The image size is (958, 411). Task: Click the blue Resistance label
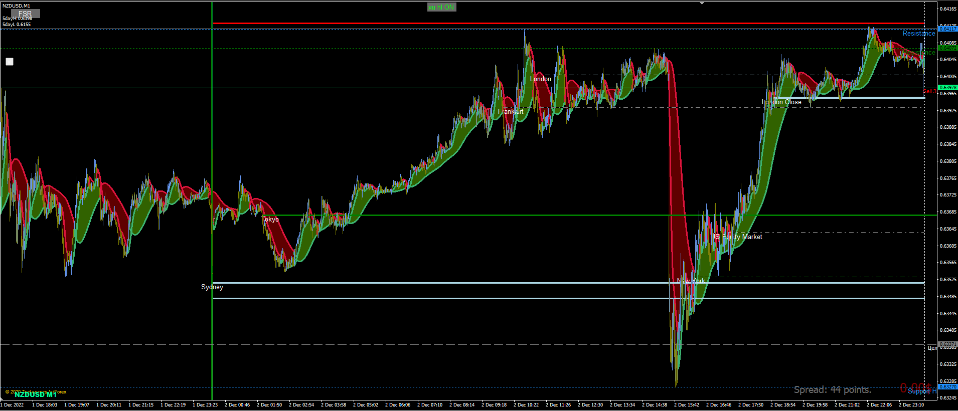click(919, 33)
